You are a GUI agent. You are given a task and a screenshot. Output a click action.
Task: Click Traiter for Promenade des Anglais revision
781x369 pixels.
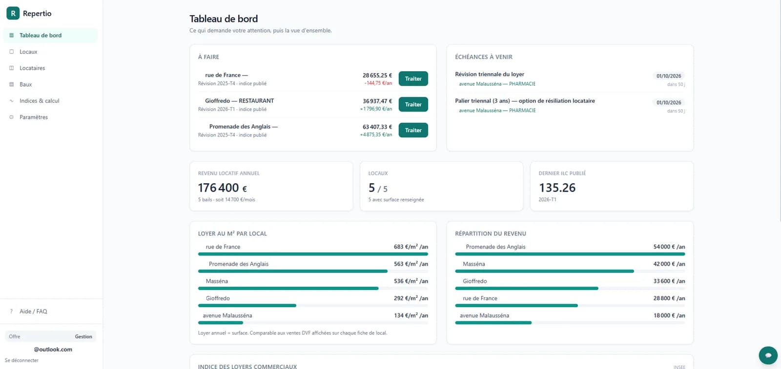[413, 130]
